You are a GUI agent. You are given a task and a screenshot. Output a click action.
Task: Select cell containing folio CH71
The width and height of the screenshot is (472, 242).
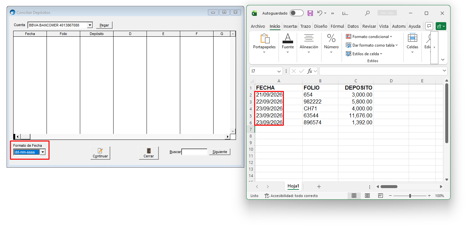(320, 109)
